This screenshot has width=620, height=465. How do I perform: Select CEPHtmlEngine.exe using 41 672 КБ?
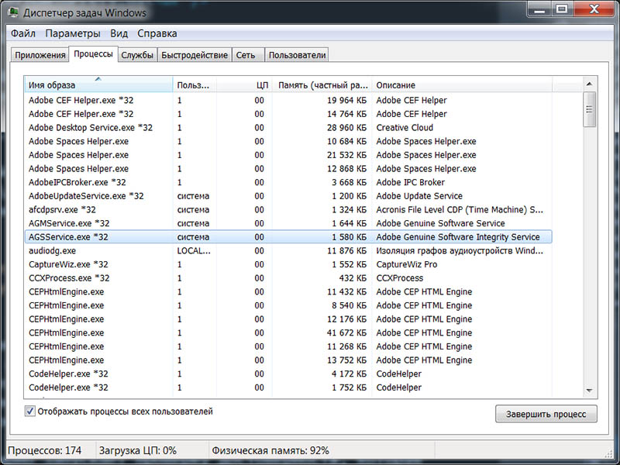288,333
